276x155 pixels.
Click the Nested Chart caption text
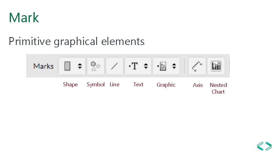click(218, 88)
